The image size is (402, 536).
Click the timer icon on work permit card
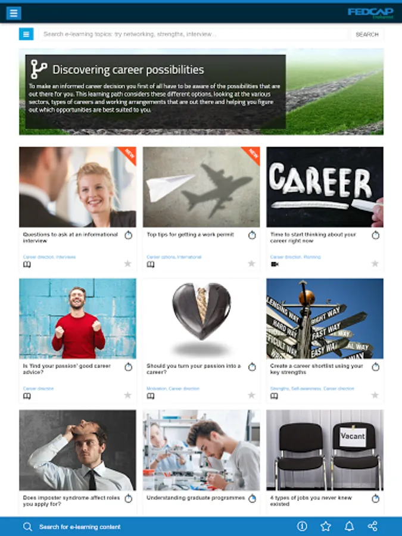click(x=252, y=235)
